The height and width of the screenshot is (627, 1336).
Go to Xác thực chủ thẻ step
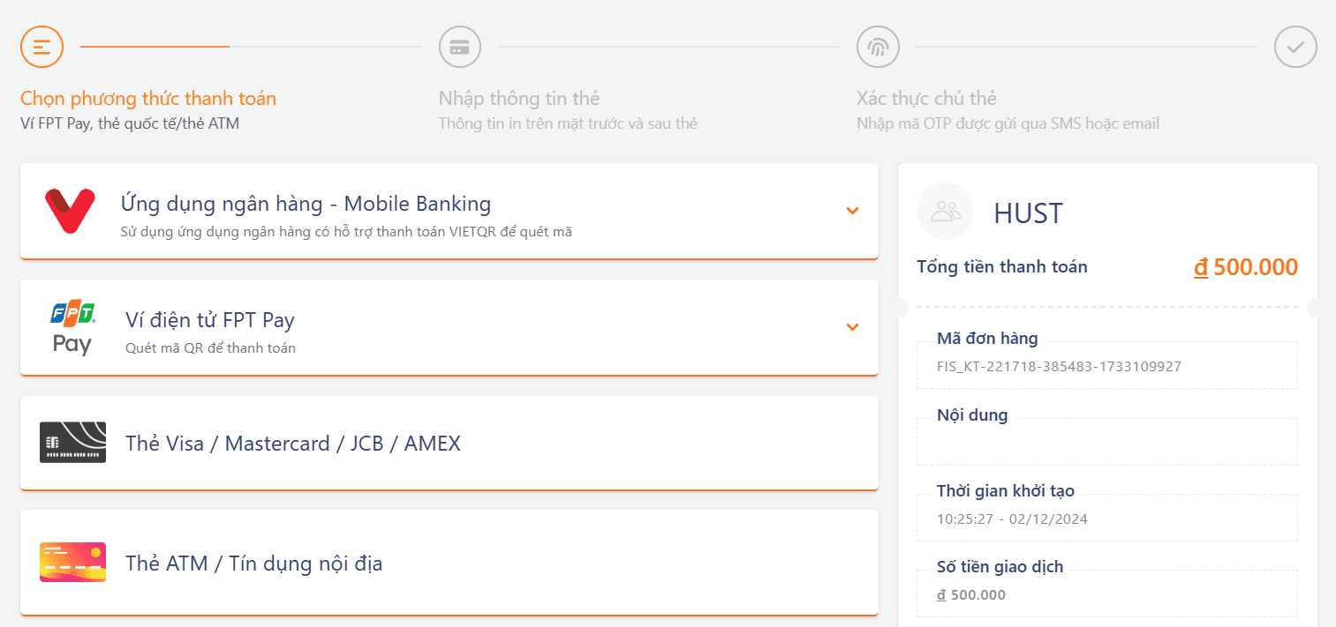click(926, 99)
